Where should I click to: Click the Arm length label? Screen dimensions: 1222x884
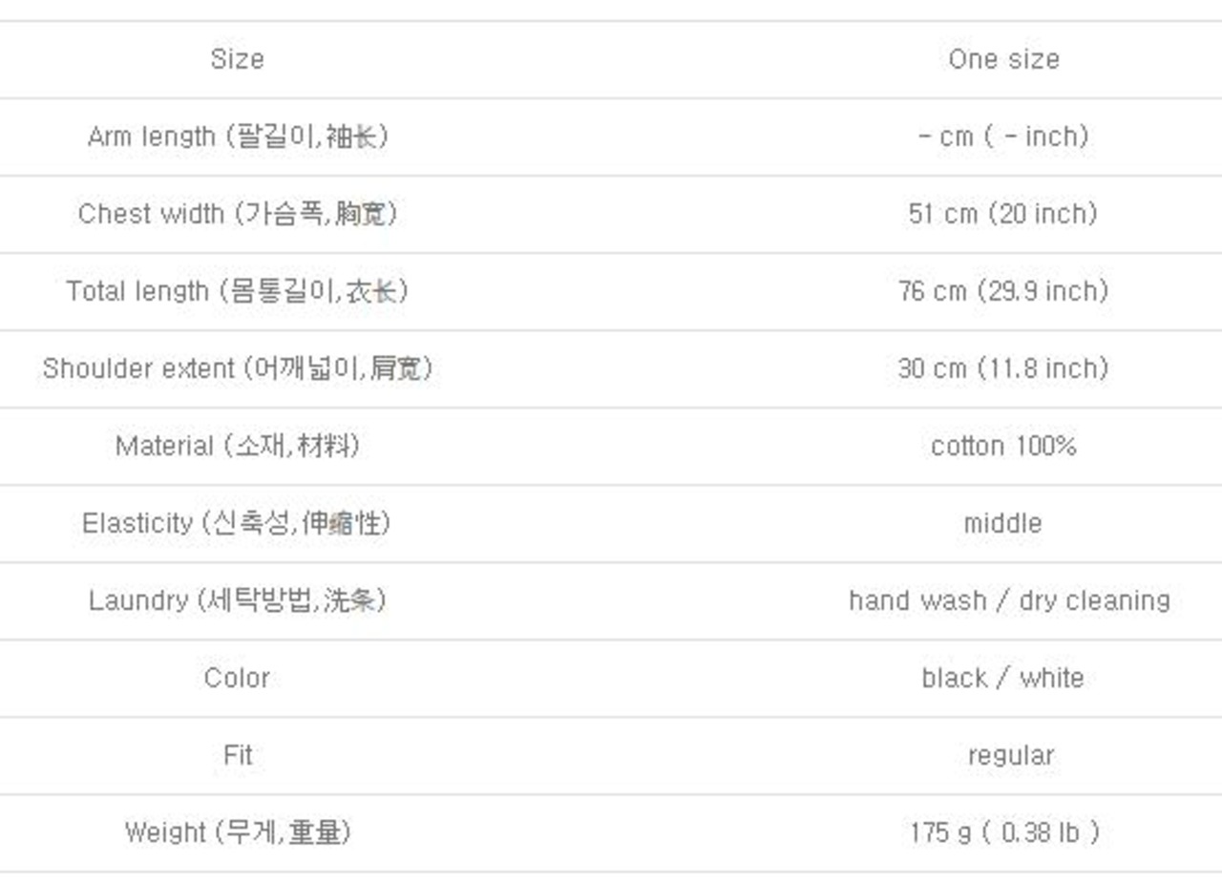coord(238,137)
